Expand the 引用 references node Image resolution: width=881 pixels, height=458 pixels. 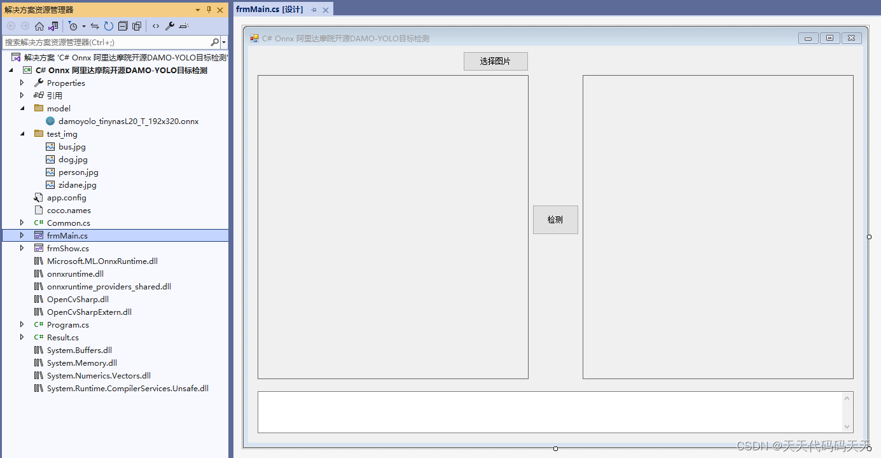22,95
